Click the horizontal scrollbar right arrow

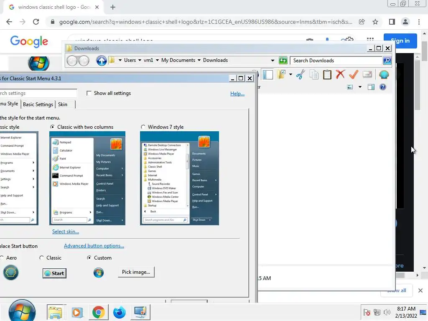[x=417, y=275]
